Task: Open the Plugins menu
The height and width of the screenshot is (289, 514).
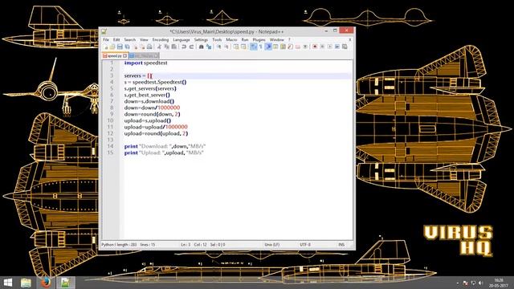Action: tap(259, 39)
